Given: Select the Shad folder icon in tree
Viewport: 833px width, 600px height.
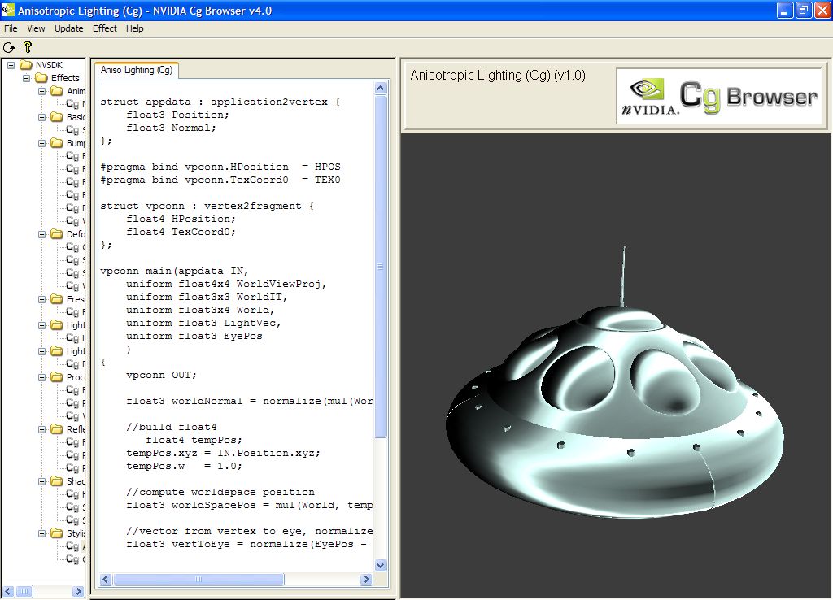Looking at the screenshot, I should pyautogui.click(x=57, y=481).
